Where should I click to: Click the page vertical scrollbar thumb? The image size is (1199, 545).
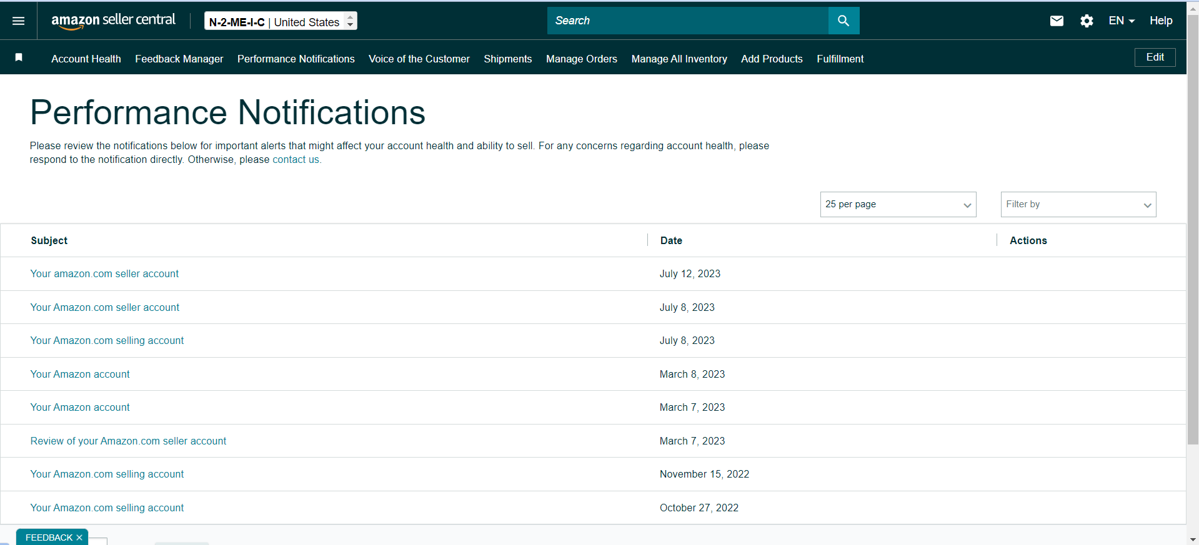[x=1193, y=231]
